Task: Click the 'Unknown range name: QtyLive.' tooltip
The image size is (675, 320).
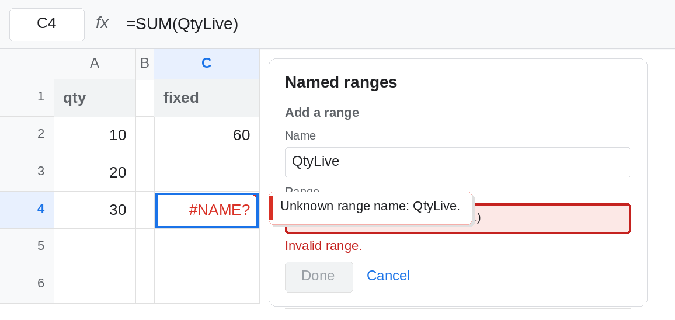Action: pos(370,208)
